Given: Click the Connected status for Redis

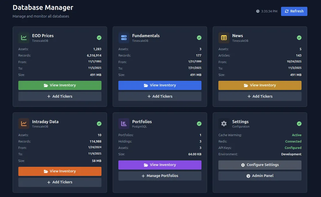Looking at the screenshot, I should [293, 141].
